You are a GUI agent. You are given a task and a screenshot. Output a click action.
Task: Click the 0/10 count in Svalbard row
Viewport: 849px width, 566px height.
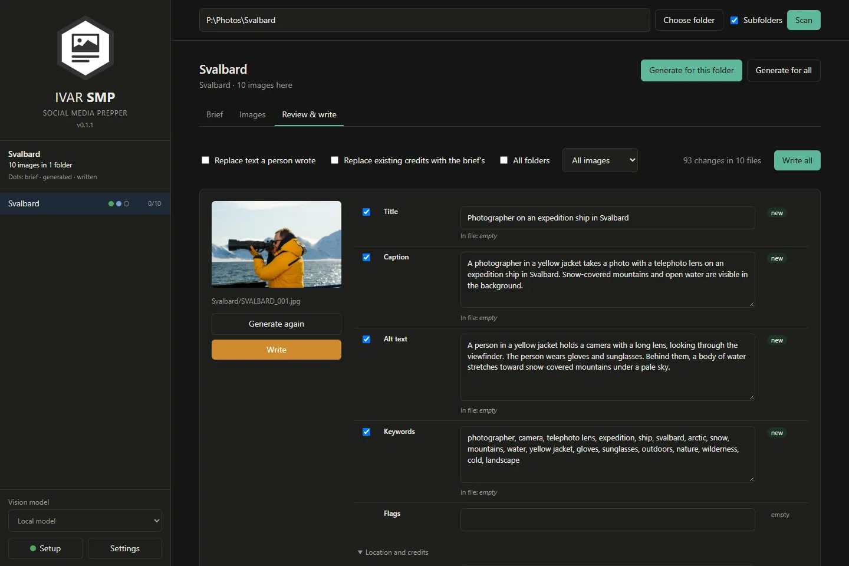click(154, 203)
